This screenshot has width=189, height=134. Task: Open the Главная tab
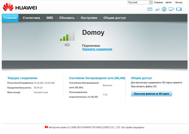tap(10, 18)
